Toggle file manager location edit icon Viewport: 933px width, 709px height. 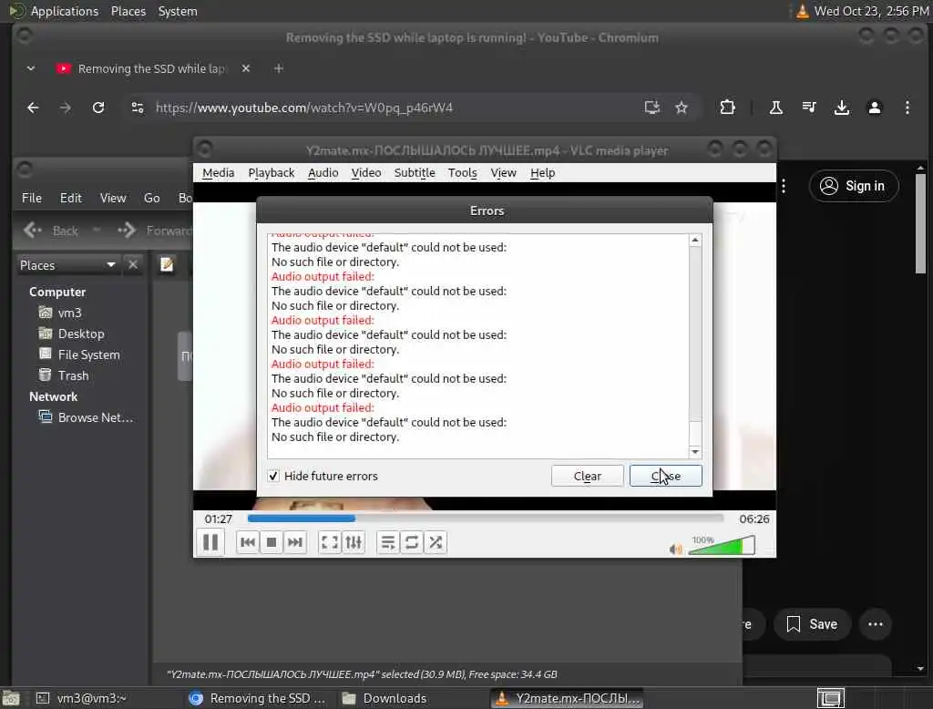tap(167, 264)
